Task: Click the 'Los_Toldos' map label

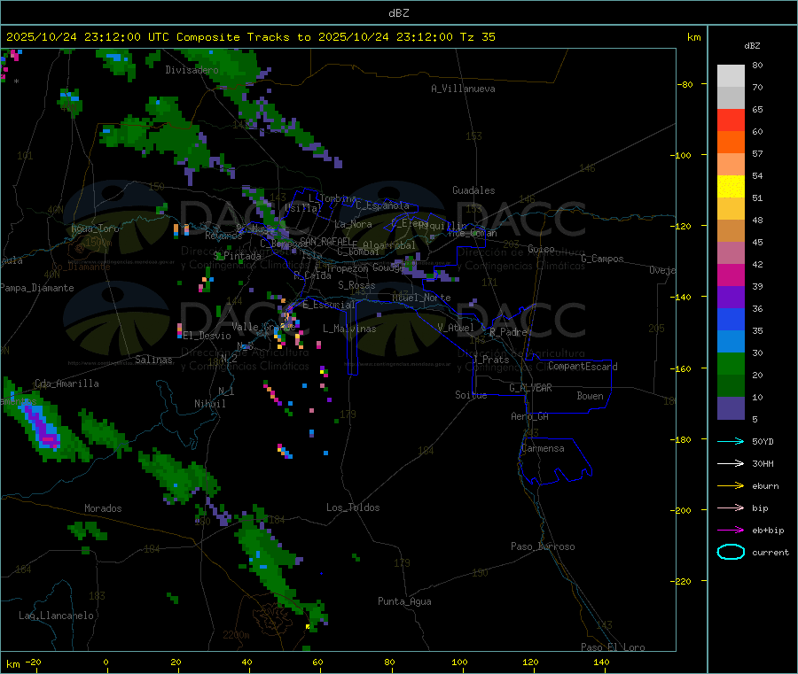Action: point(353,507)
